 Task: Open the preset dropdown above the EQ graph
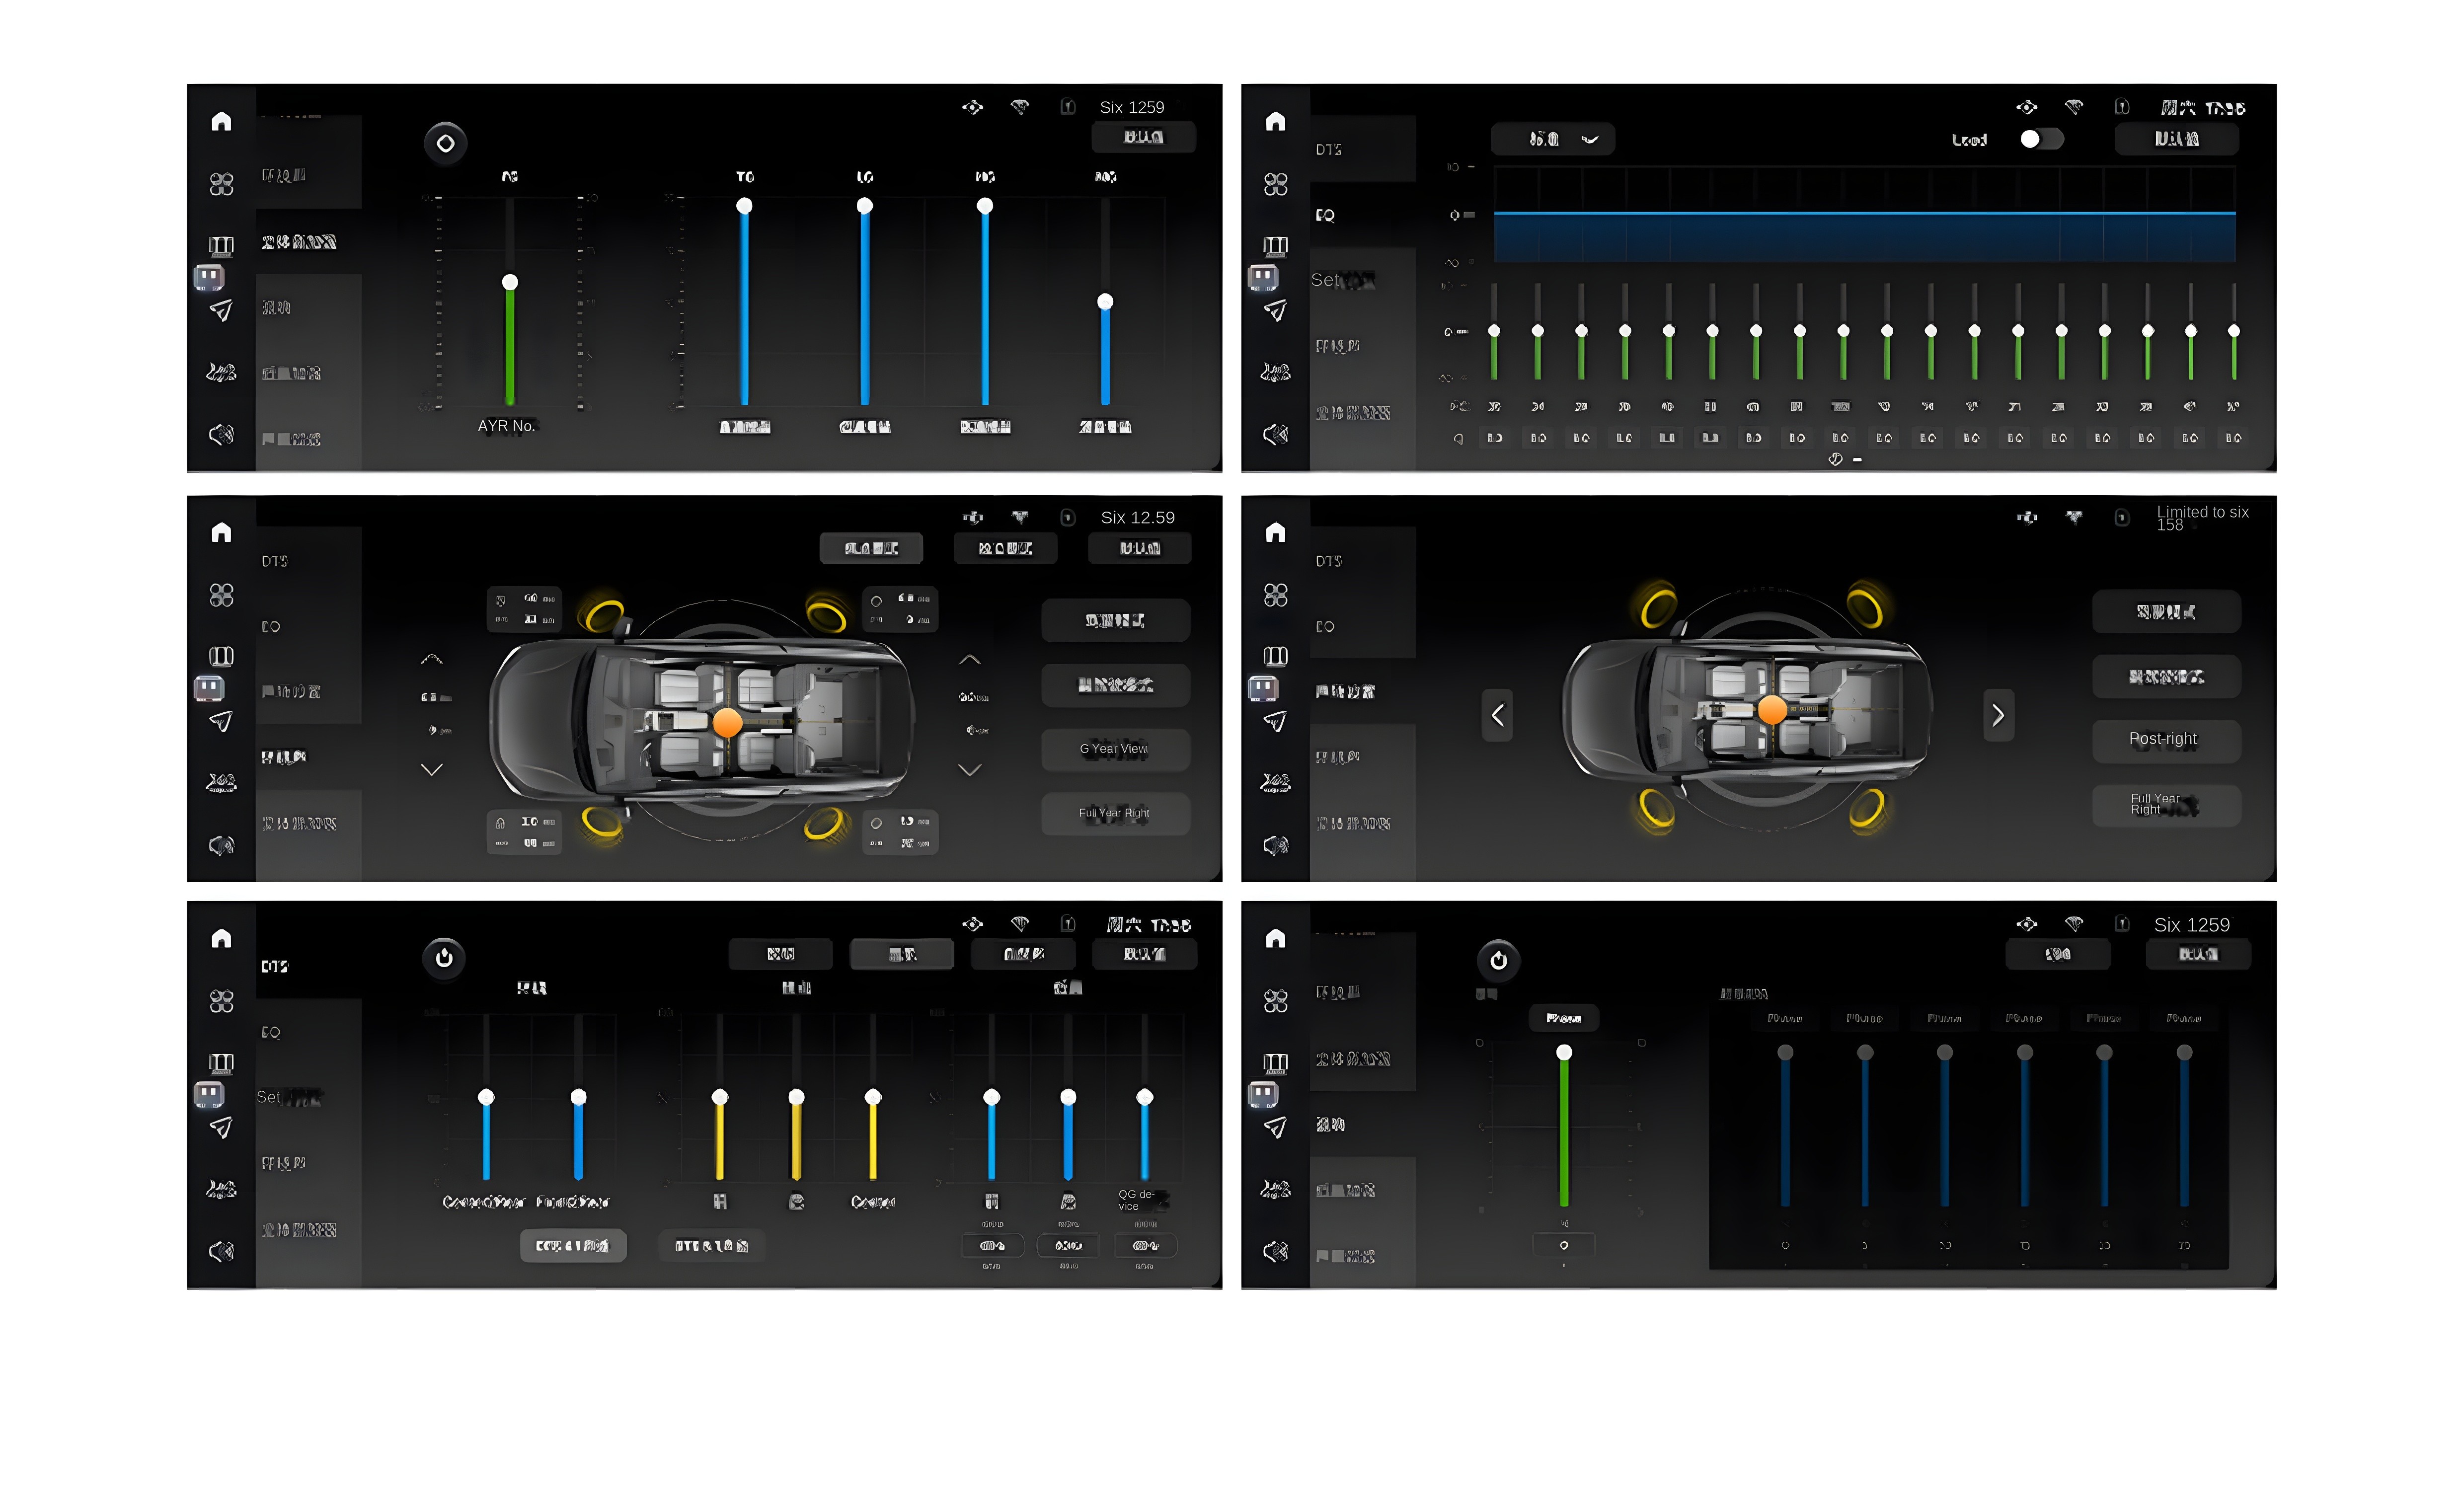(x=1552, y=140)
